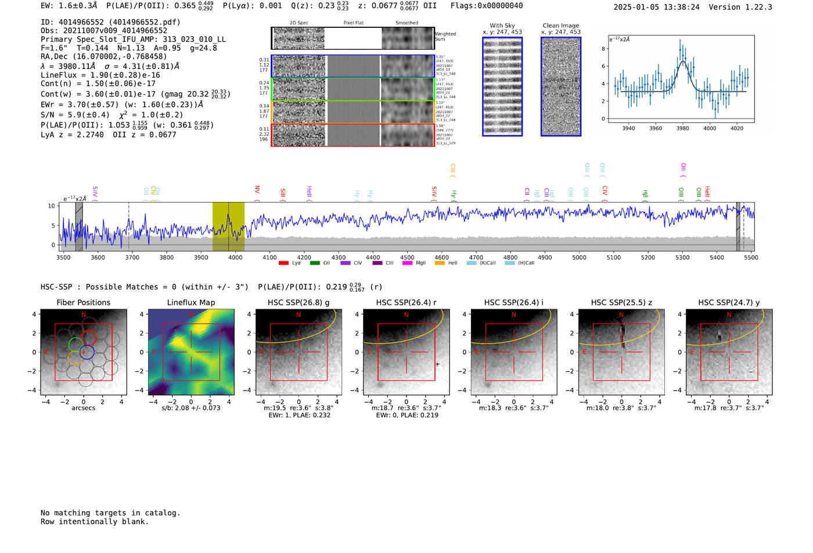Viewport: 813px width, 553px height.
Task: Select the green-bordered 2D spectrum row
Action: point(353,89)
